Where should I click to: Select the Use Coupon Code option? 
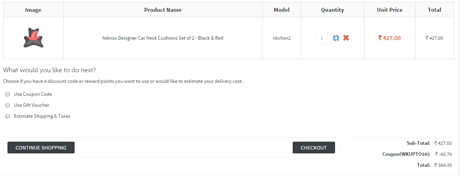(7, 94)
